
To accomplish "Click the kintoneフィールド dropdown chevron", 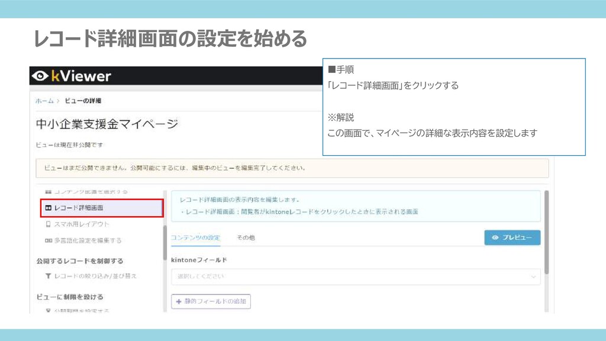I will coord(533,277).
